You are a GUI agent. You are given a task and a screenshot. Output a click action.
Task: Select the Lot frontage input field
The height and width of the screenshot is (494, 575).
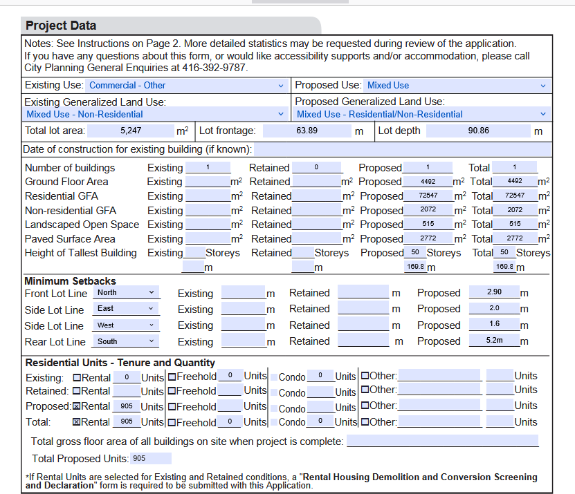(x=307, y=131)
